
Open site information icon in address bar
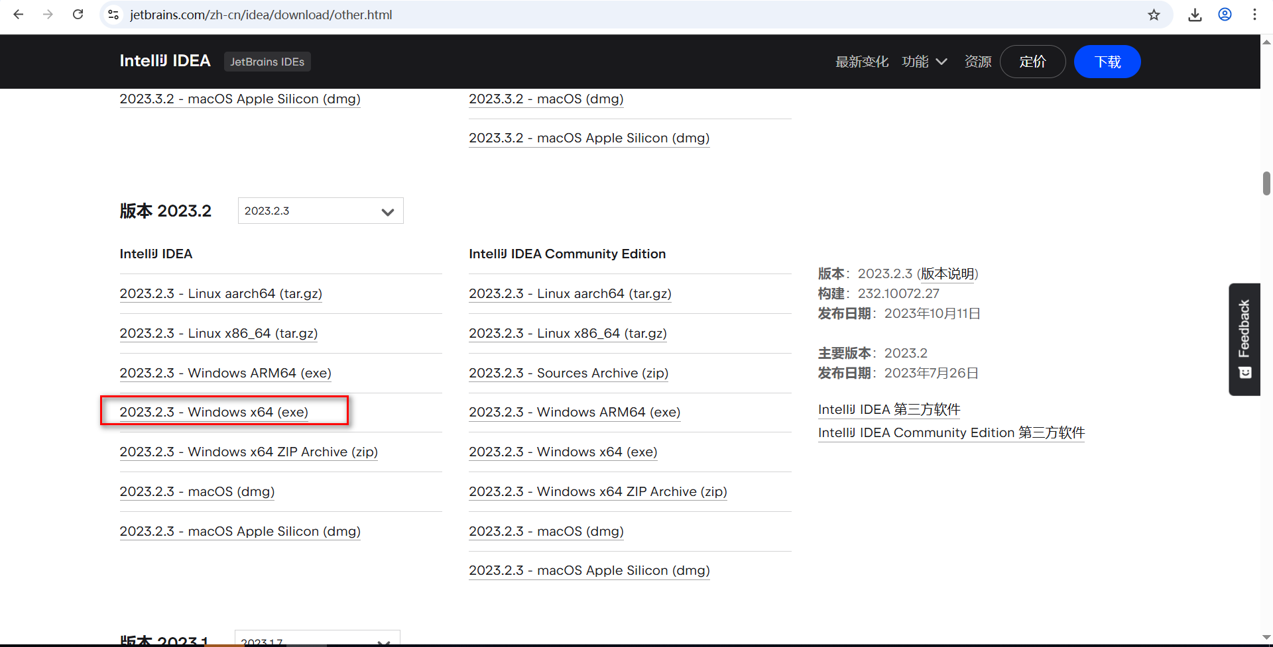tap(113, 15)
